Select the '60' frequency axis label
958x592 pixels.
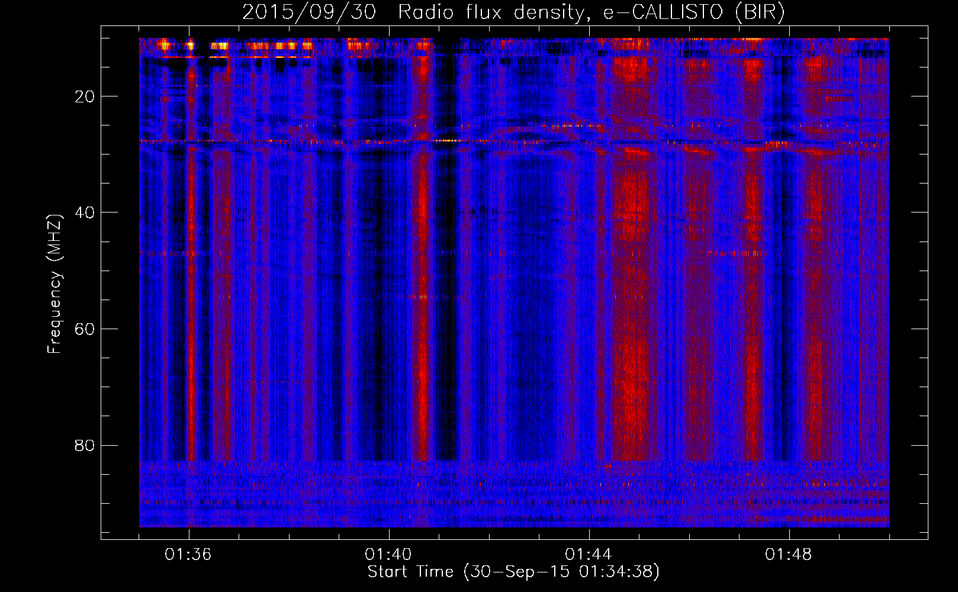(x=85, y=329)
